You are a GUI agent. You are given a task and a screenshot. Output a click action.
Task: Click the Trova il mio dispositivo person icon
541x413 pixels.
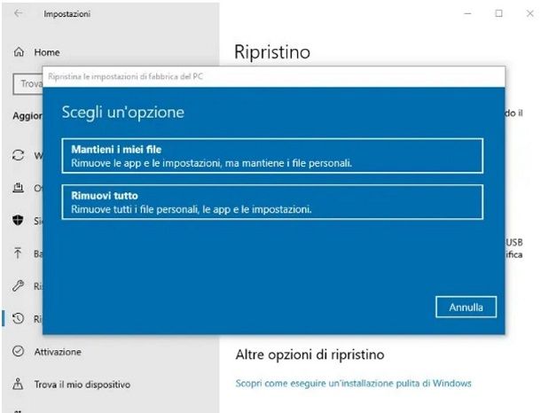18,385
